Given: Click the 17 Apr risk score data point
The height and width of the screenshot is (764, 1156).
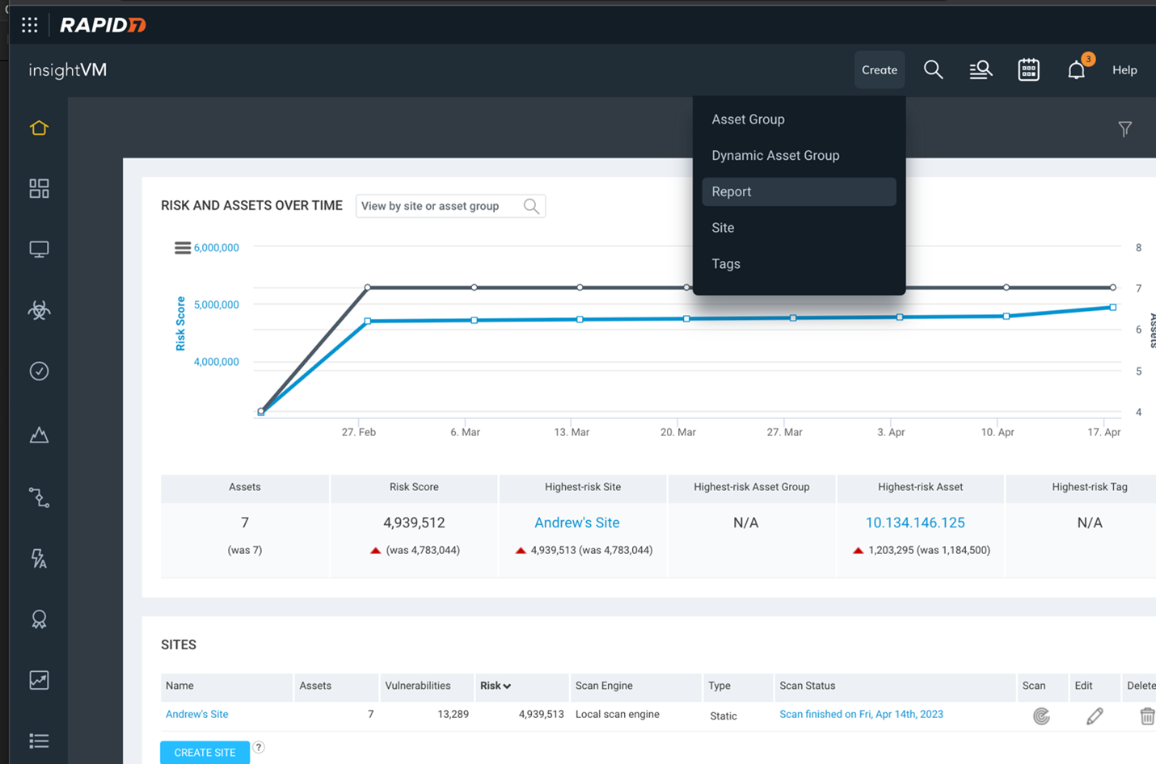Looking at the screenshot, I should pyautogui.click(x=1113, y=308).
